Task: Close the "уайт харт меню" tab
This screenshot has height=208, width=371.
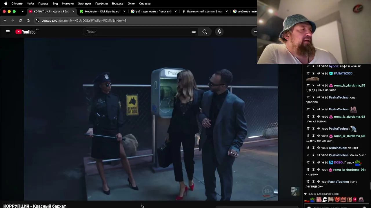Action: [x=176, y=12]
